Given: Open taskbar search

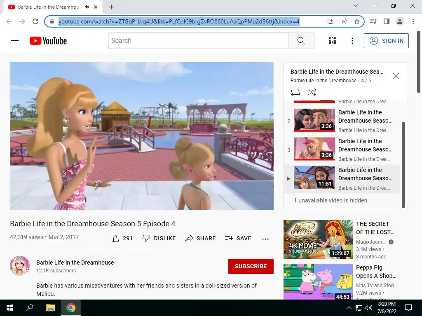Looking at the screenshot, I should [30, 308].
